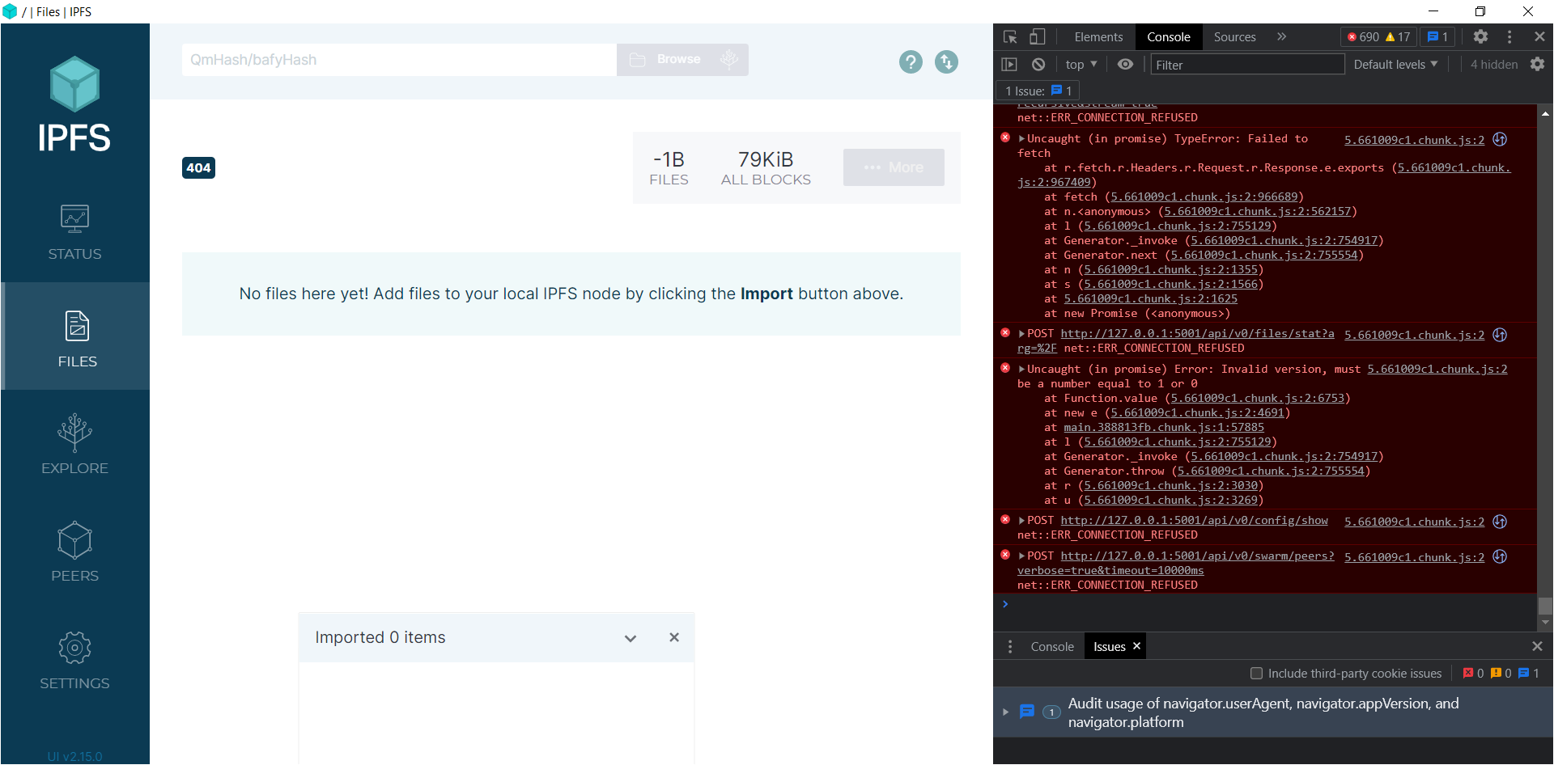Viewport: 1554px width, 765px height.
Task: Toggle the eye icon to create live expression
Action: pos(1125,64)
